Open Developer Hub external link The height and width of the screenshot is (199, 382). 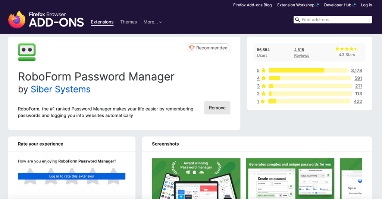point(339,5)
